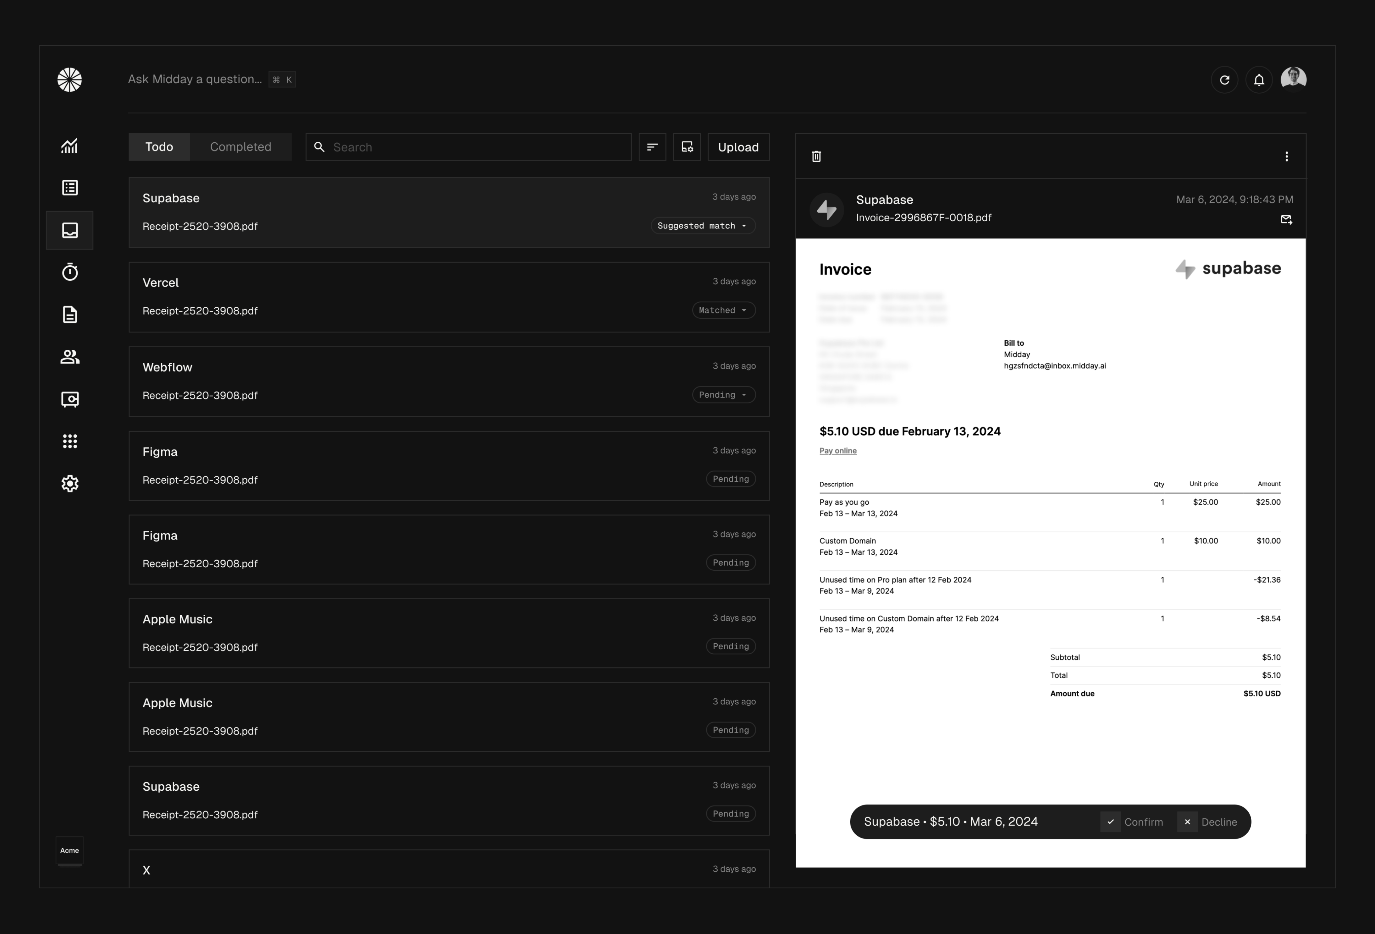Click the inbox Search field
1375x934 pixels.
pyautogui.click(x=473, y=147)
